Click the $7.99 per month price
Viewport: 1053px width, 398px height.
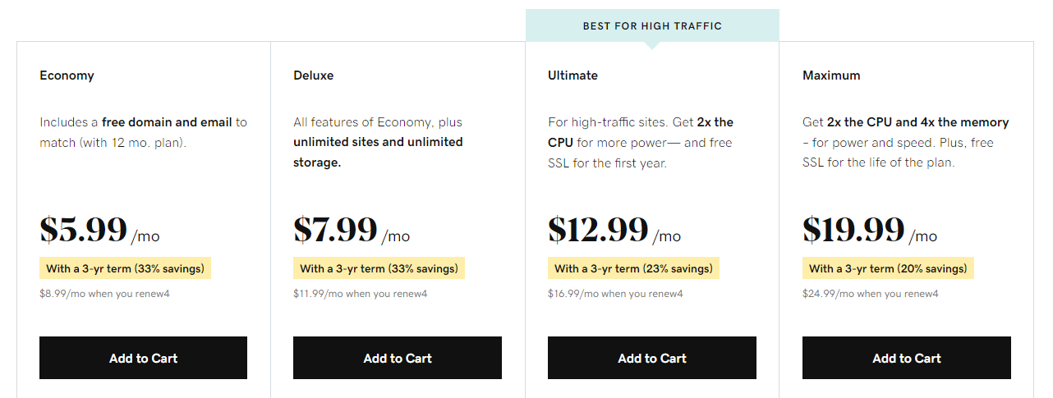click(336, 231)
